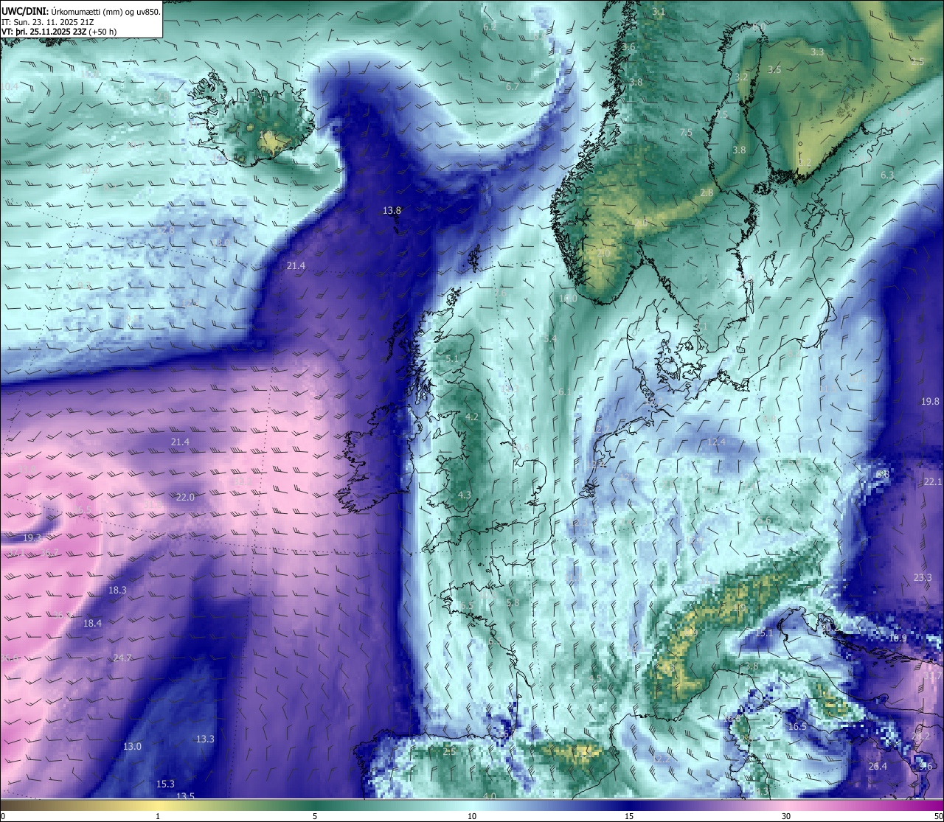The width and height of the screenshot is (944, 822).
Task: Click the 6.7 value label
Action: pyautogui.click(x=513, y=86)
